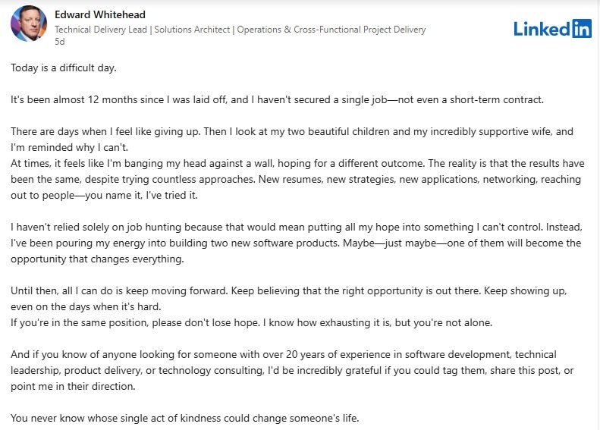Click the line starting 'There are days when'
Image resolution: width=600 pixels, height=430 pixels.
tap(292, 131)
